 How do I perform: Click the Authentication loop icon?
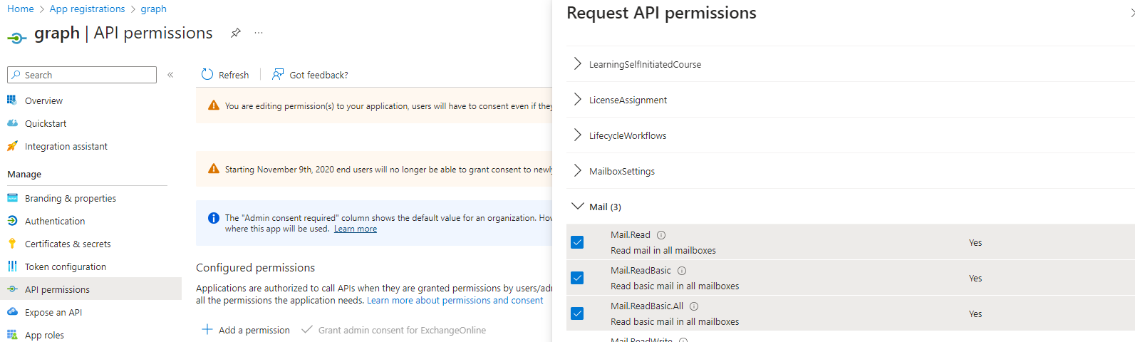pyautogui.click(x=12, y=221)
